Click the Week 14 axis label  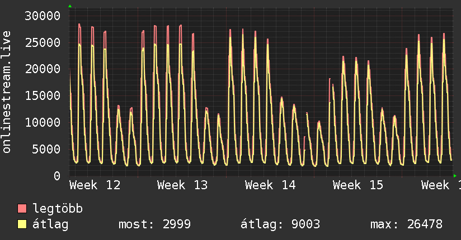click(x=270, y=185)
